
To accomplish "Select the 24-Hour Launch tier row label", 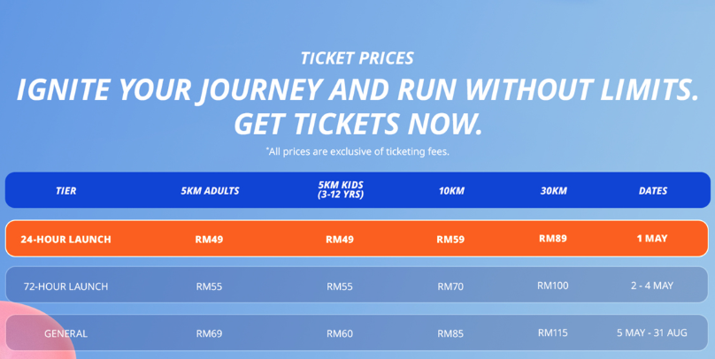I will [x=65, y=239].
